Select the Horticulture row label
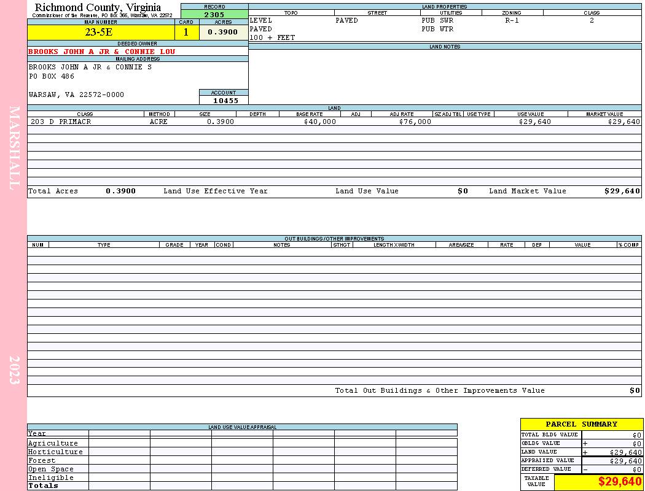645x491 pixels. [55, 452]
